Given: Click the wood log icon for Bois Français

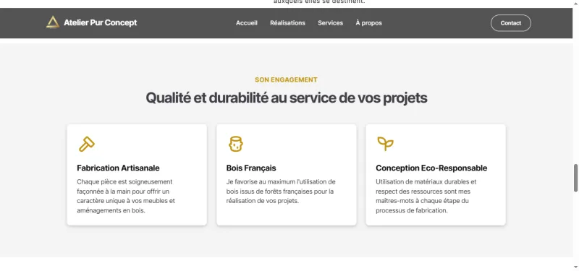Looking at the screenshot, I should (x=236, y=144).
